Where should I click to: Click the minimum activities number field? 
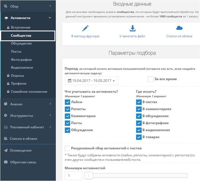point(73,176)
